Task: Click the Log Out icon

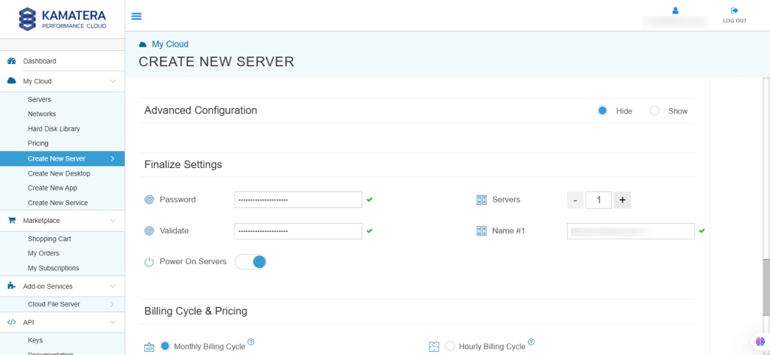Action: pyautogui.click(x=734, y=11)
